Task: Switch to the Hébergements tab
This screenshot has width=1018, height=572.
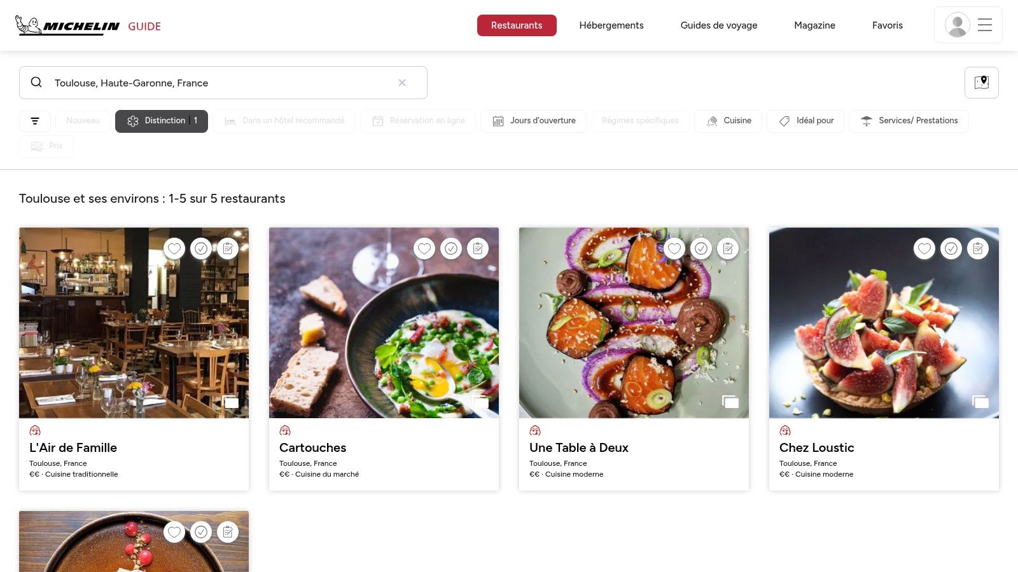Action: (611, 25)
